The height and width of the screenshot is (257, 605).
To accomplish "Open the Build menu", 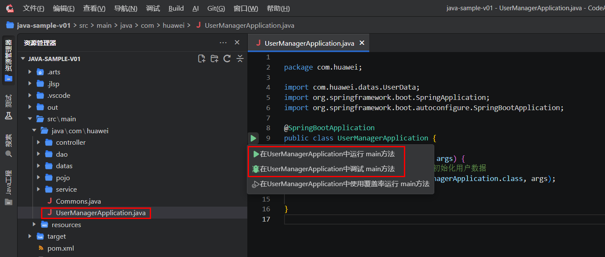I will coord(176,9).
